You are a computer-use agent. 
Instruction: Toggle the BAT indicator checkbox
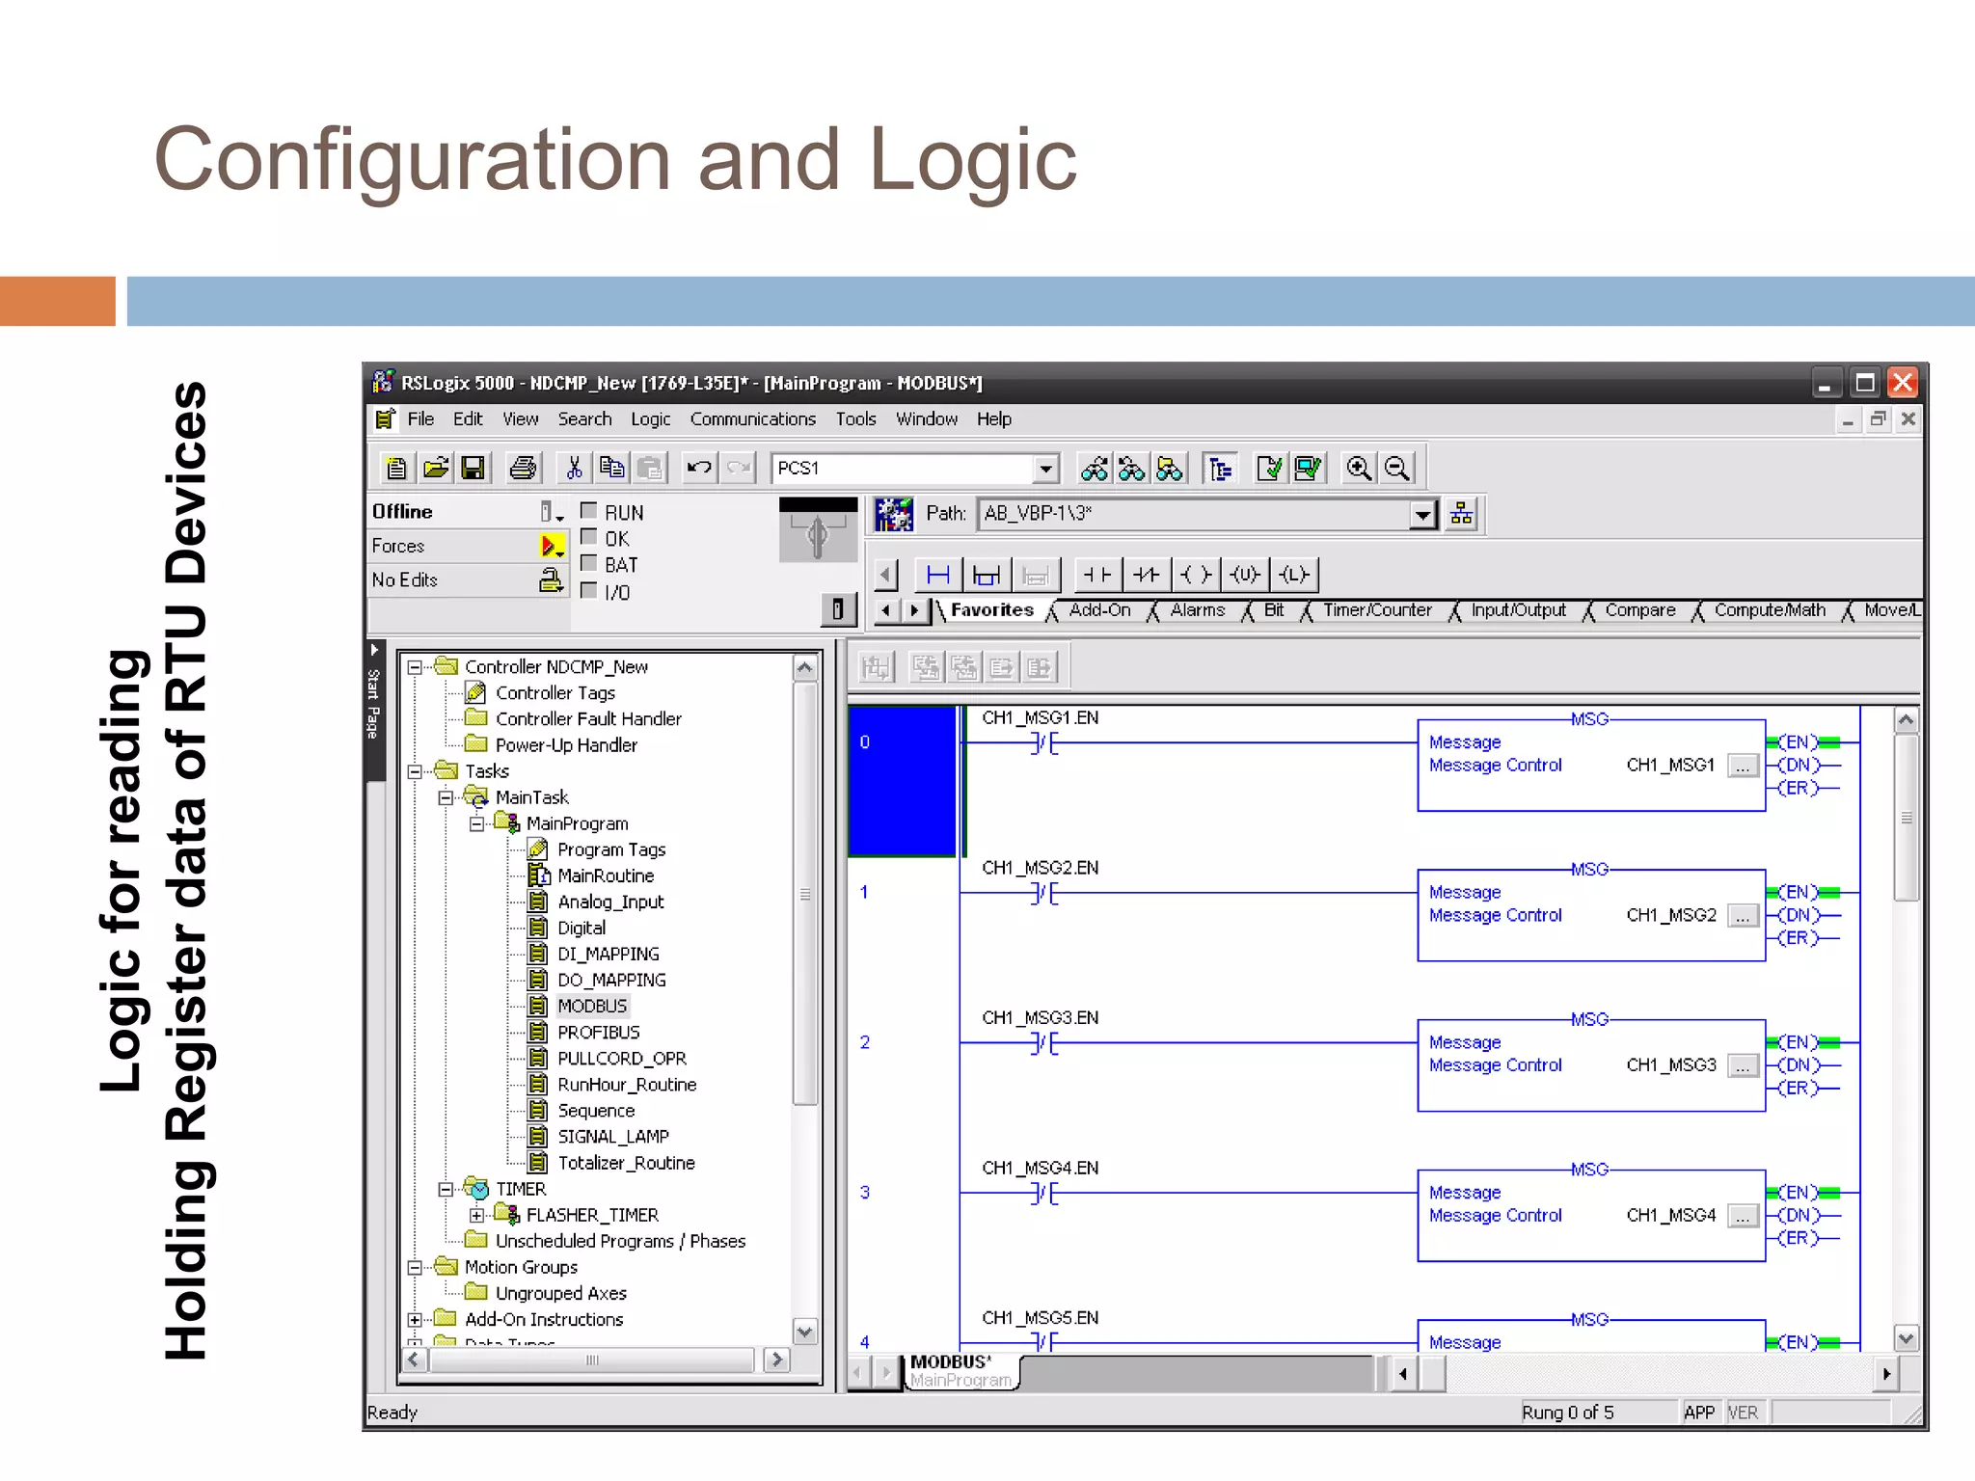pos(588,562)
